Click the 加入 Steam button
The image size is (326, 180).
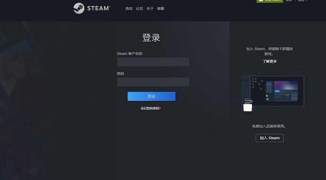(x=270, y=138)
